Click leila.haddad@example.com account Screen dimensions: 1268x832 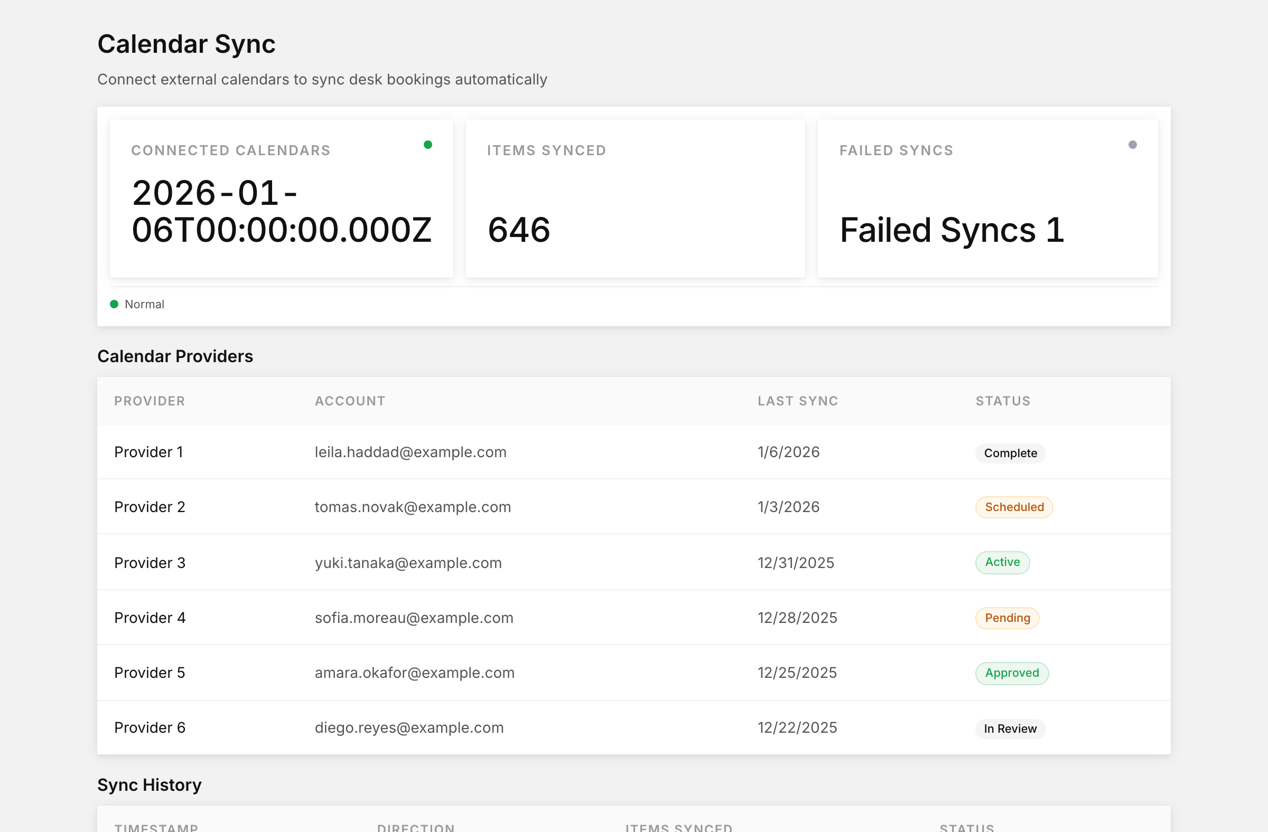point(411,452)
